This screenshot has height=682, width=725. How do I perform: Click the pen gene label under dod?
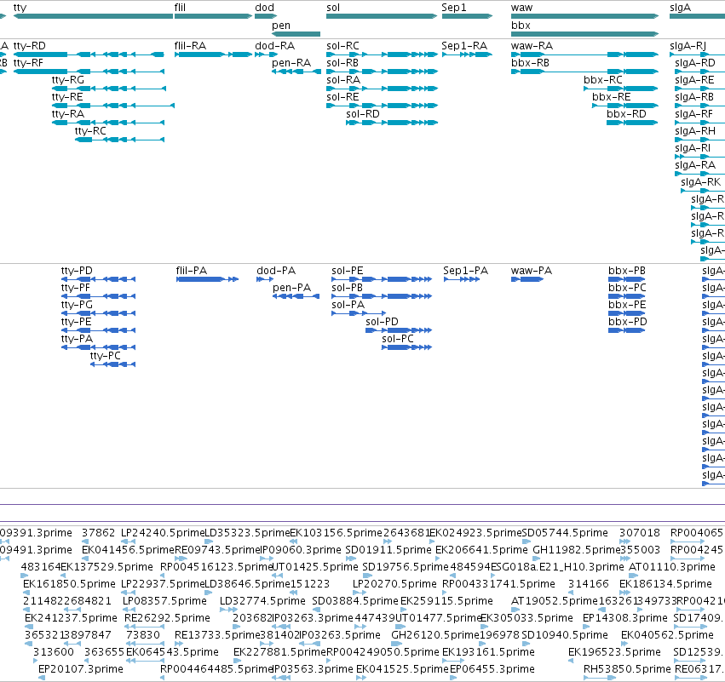281,26
